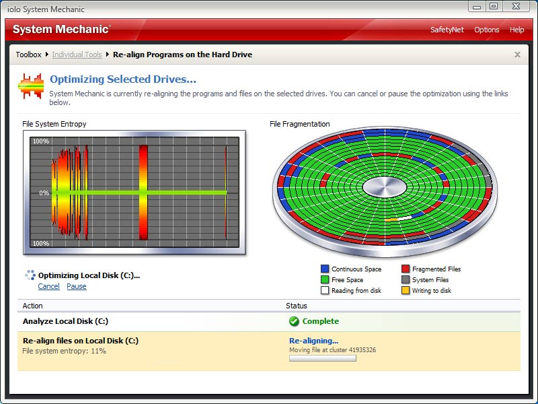Click the blue Continuous Space legend swatch
Image resolution: width=538 pixels, height=404 pixels.
[x=325, y=269]
